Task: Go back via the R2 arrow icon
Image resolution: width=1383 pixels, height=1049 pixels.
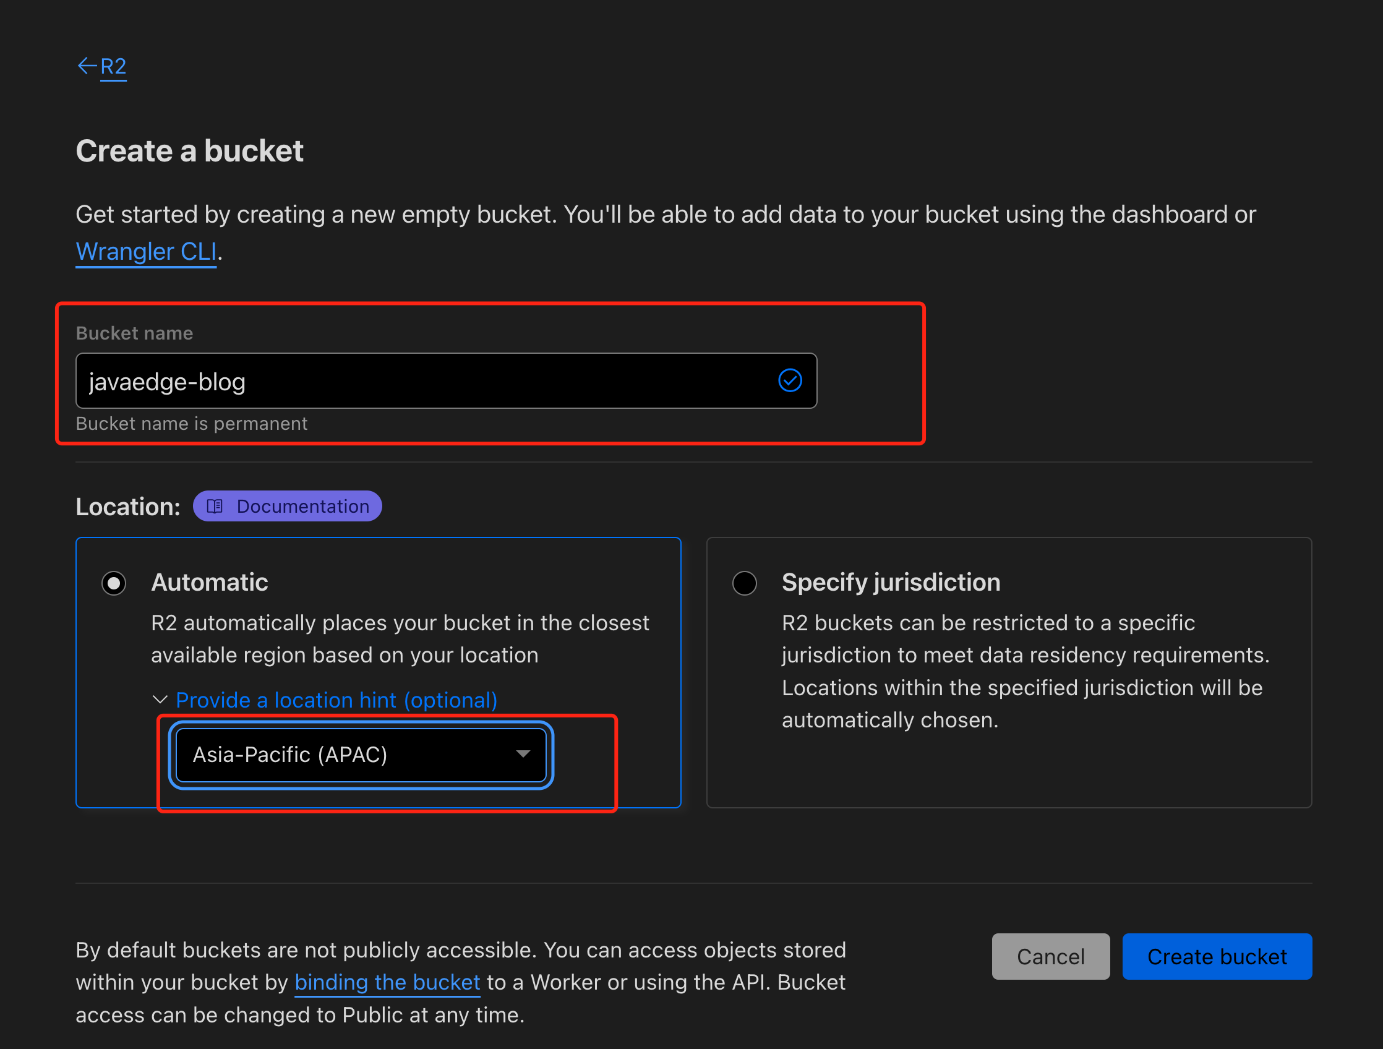Action: click(x=86, y=66)
